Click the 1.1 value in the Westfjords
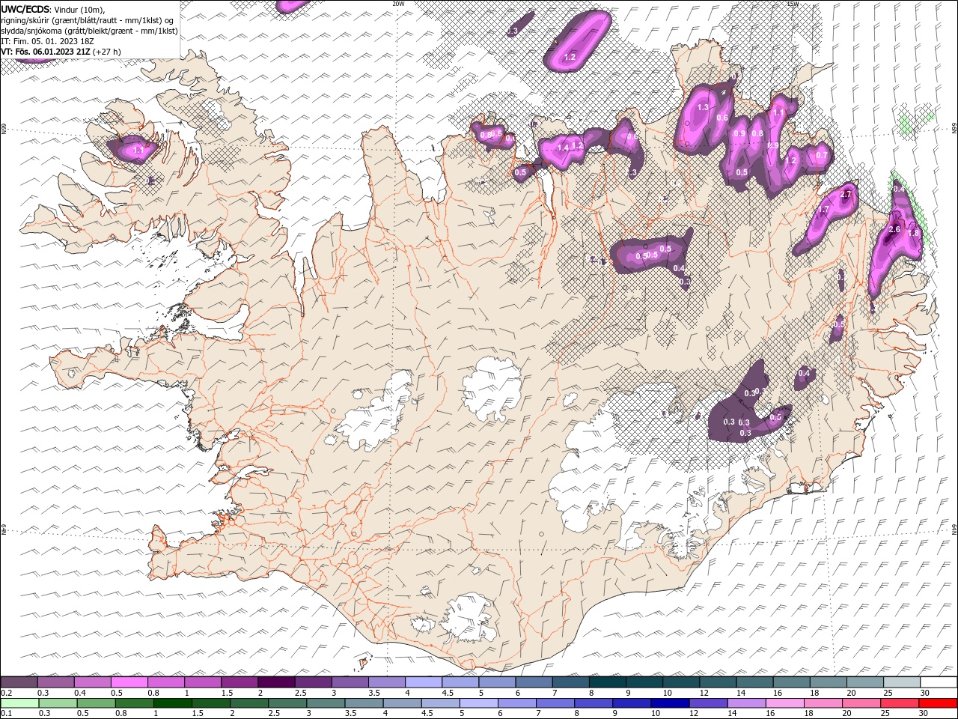Image resolution: width=958 pixels, height=719 pixels. click(138, 150)
